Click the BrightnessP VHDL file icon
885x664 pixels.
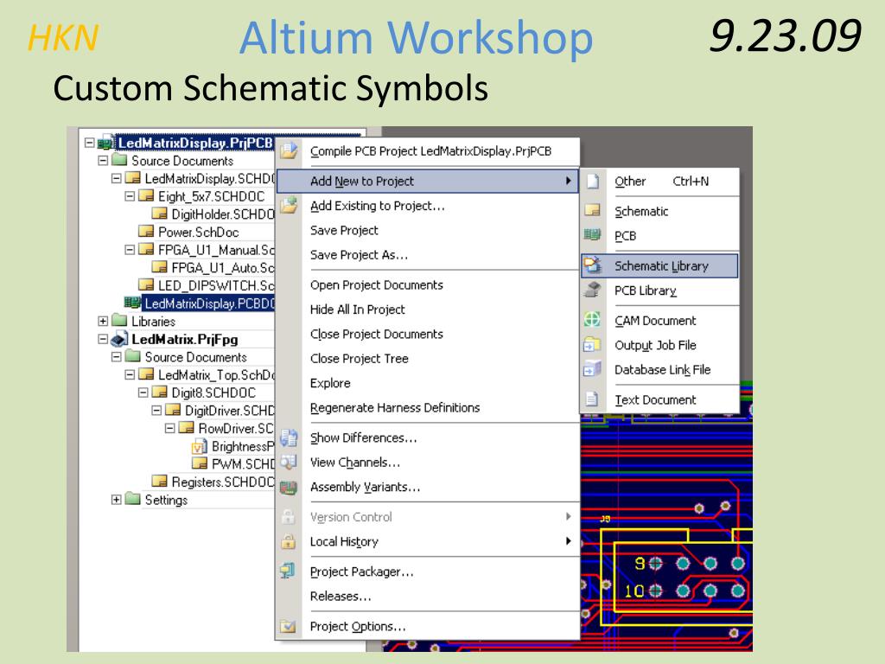click(x=200, y=447)
